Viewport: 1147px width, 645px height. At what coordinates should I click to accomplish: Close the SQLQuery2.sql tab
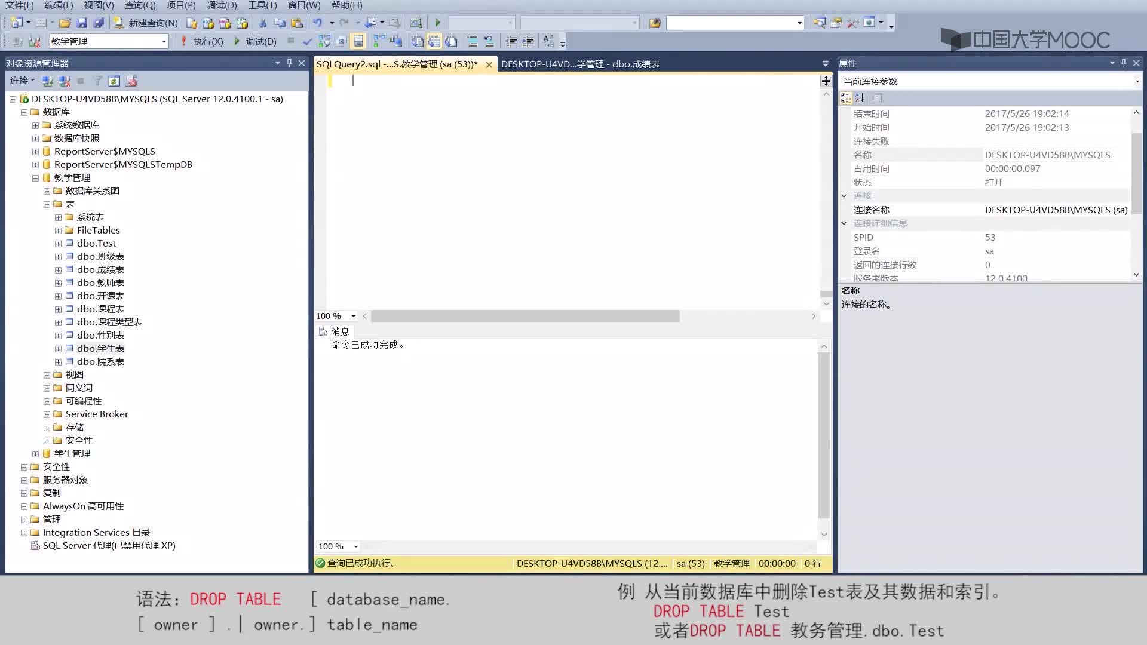point(489,64)
